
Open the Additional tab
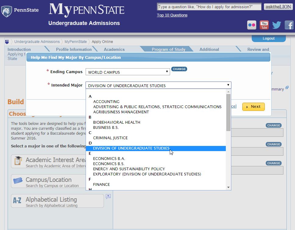[209, 49]
